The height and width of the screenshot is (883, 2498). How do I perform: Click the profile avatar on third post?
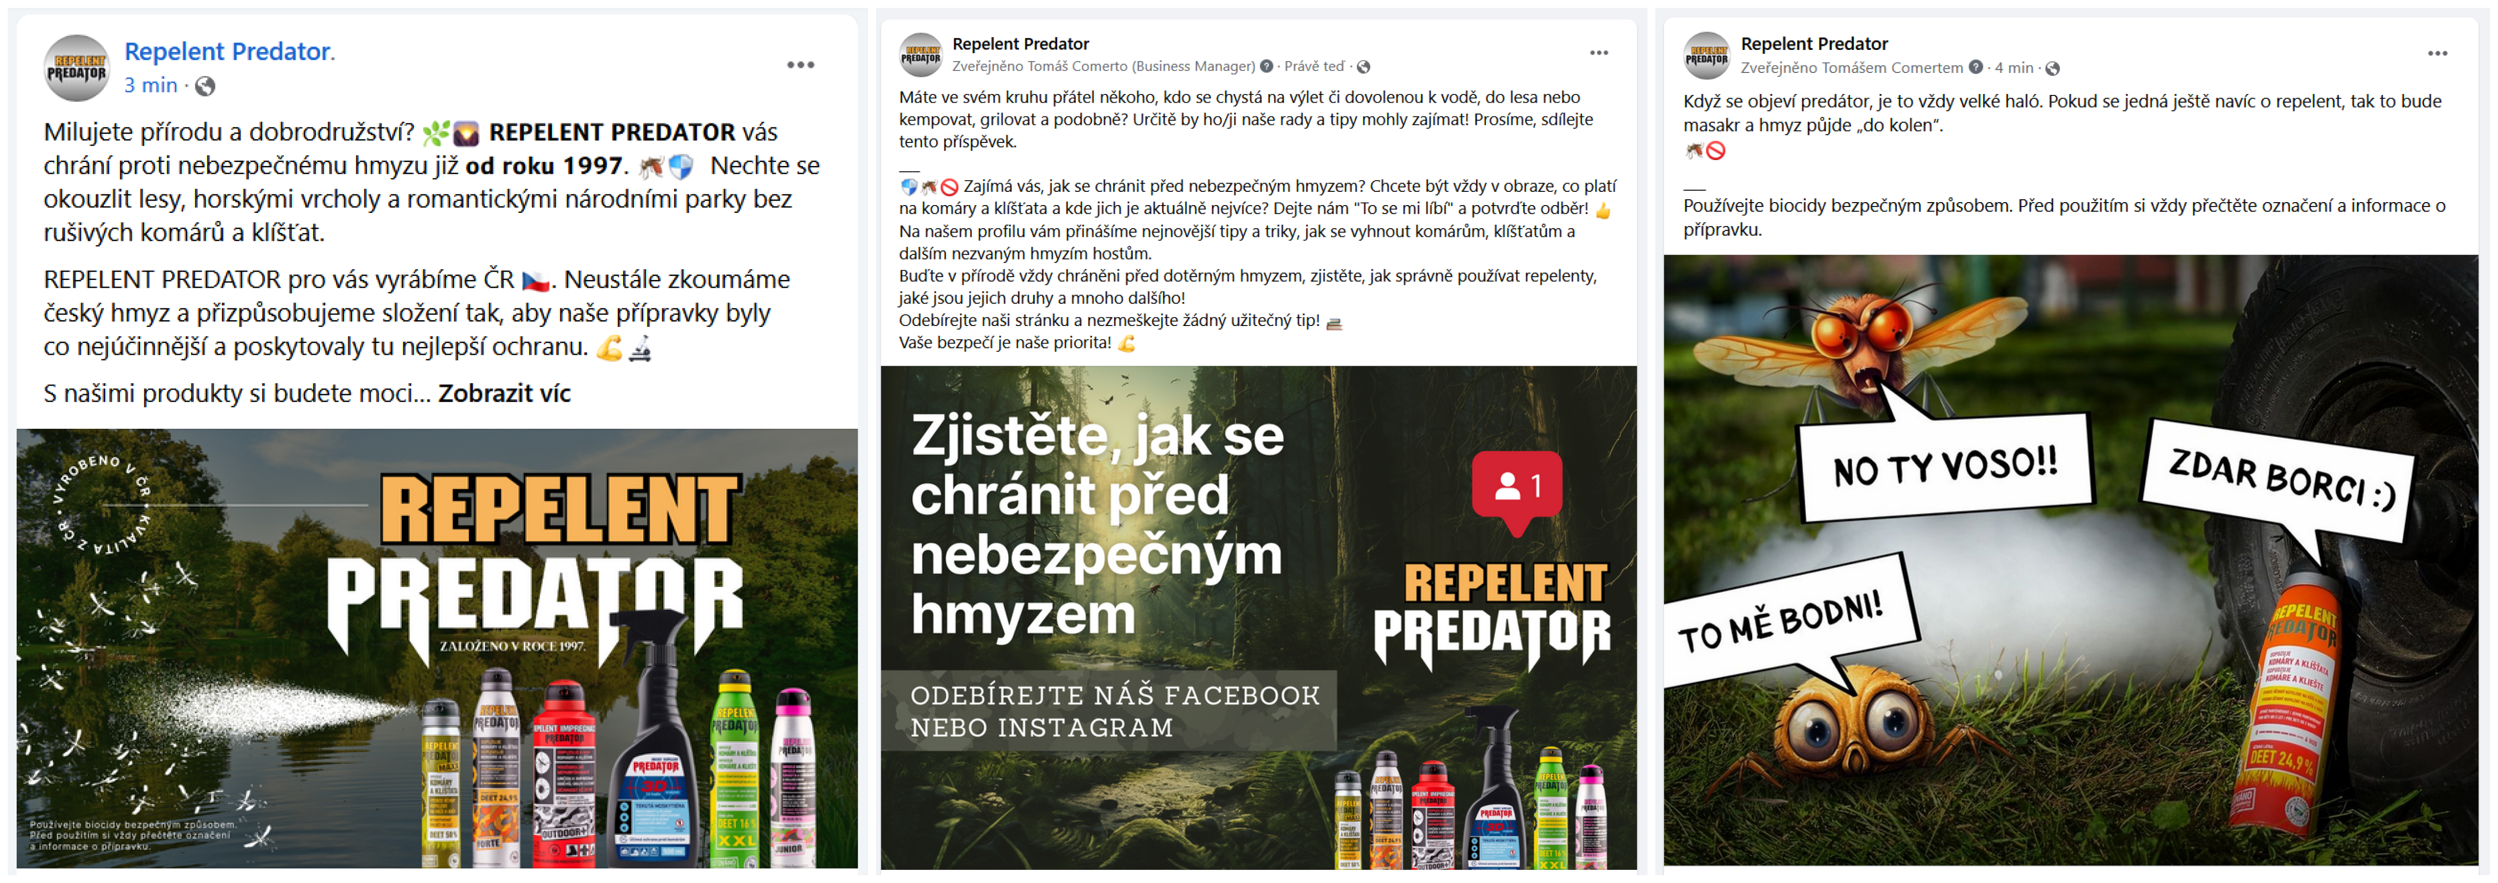1706,55
